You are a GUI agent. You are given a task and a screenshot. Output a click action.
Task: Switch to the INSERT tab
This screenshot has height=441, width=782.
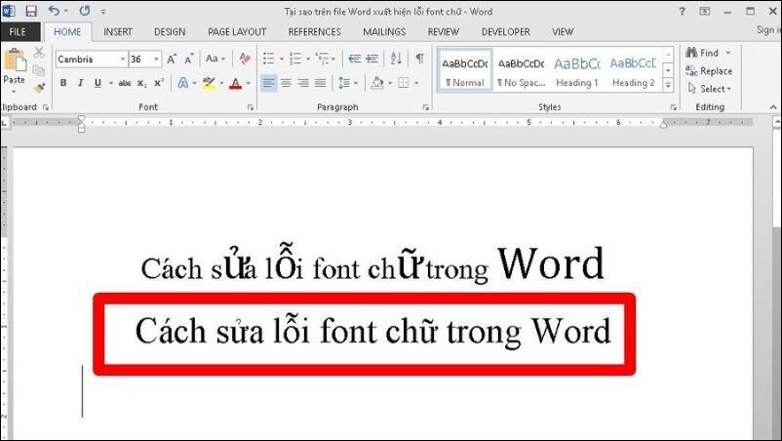(x=118, y=32)
